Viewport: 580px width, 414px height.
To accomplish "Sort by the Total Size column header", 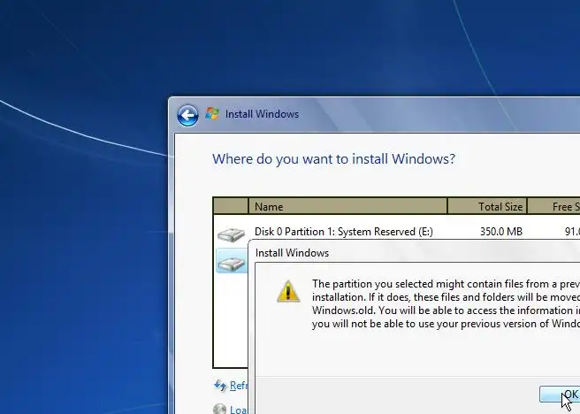I will point(487,206).
